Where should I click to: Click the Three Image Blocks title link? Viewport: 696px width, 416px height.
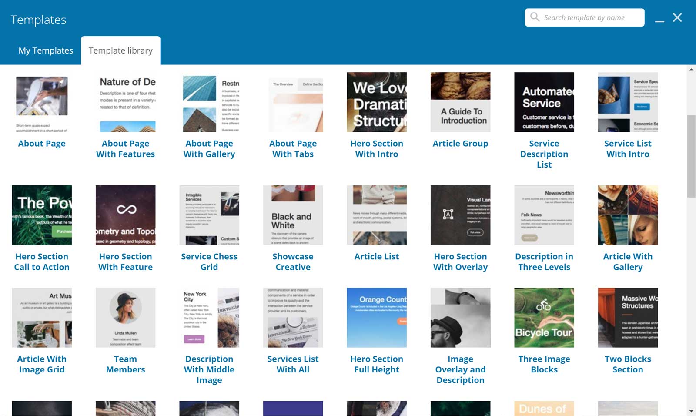pyautogui.click(x=544, y=364)
